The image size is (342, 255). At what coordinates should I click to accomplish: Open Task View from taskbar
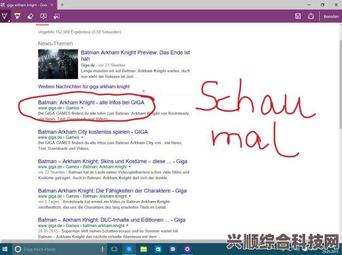[114, 249]
